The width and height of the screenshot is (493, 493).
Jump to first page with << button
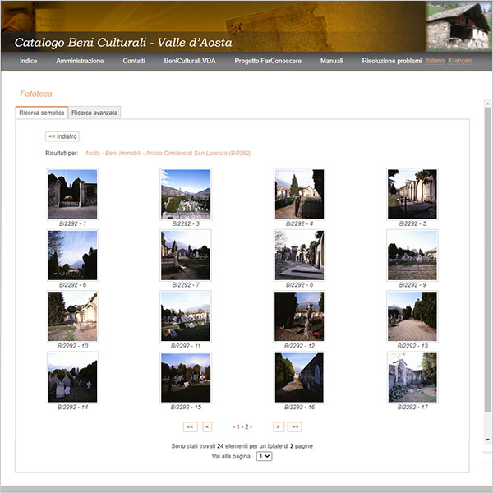tap(191, 426)
